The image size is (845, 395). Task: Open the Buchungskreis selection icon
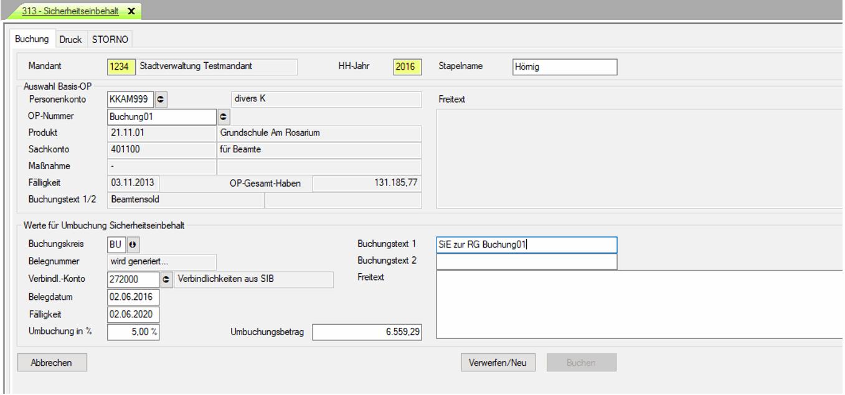click(133, 244)
